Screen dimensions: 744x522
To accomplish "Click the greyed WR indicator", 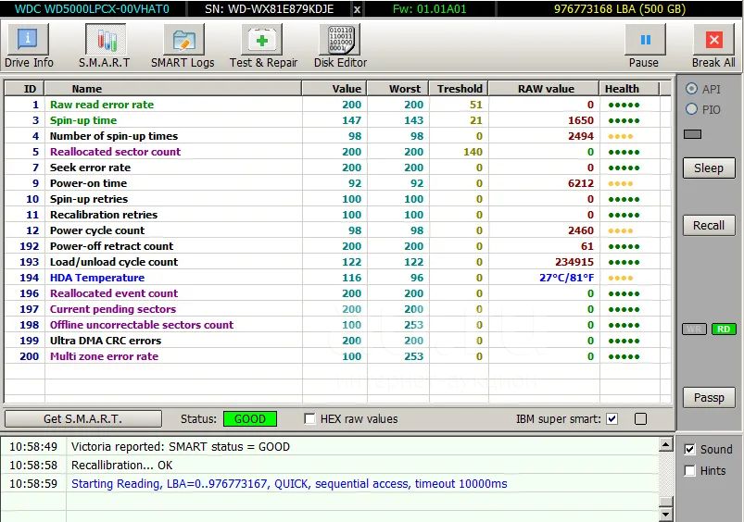I will [694, 329].
